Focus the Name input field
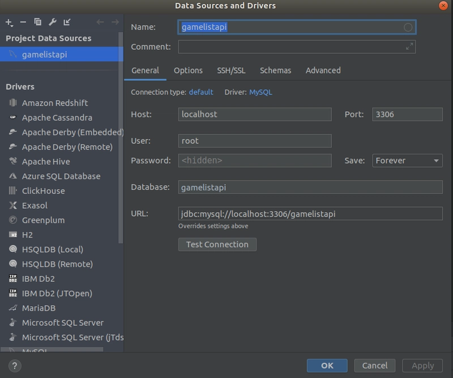Image resolution: width=453 pixels, height=378 pixels. tap(297, 27)
